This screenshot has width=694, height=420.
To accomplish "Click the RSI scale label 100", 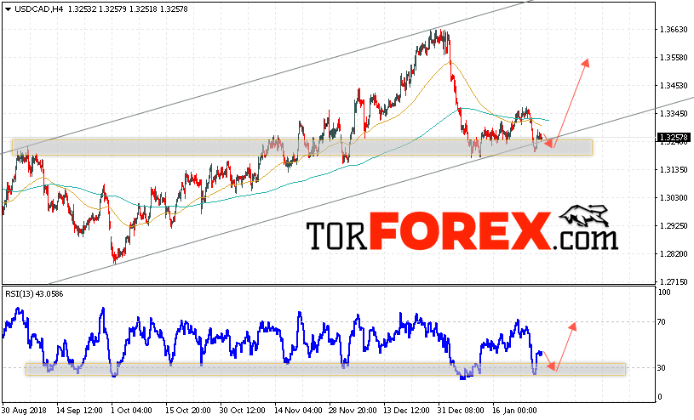I will 664,292.
